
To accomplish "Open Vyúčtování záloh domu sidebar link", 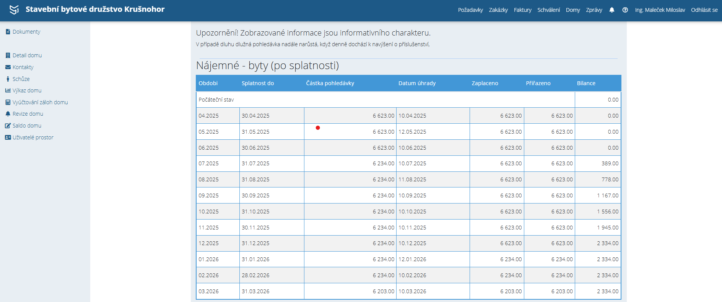I will click(40, 102).
